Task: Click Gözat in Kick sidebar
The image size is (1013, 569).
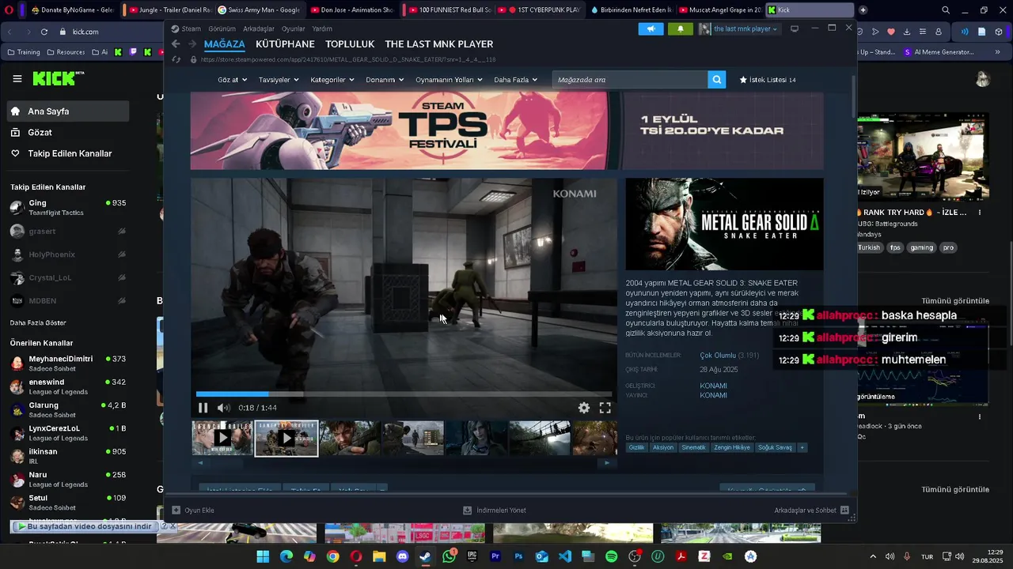Action: [67, 133]
